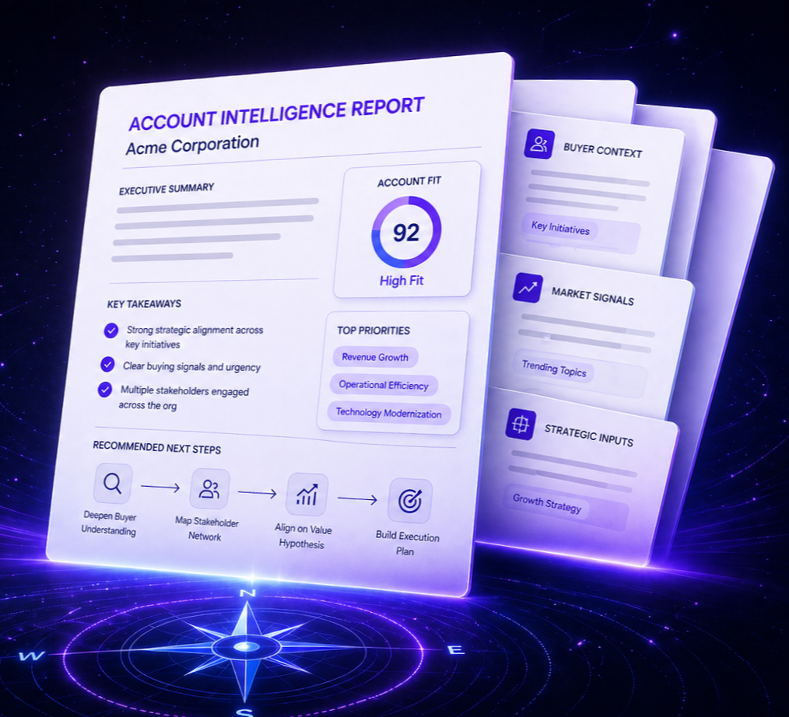
Task: Click the compass W direction letter
Action: [x=32, y=656]
